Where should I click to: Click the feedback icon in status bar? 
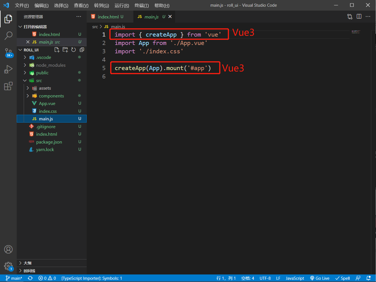(x=358, y=278)
